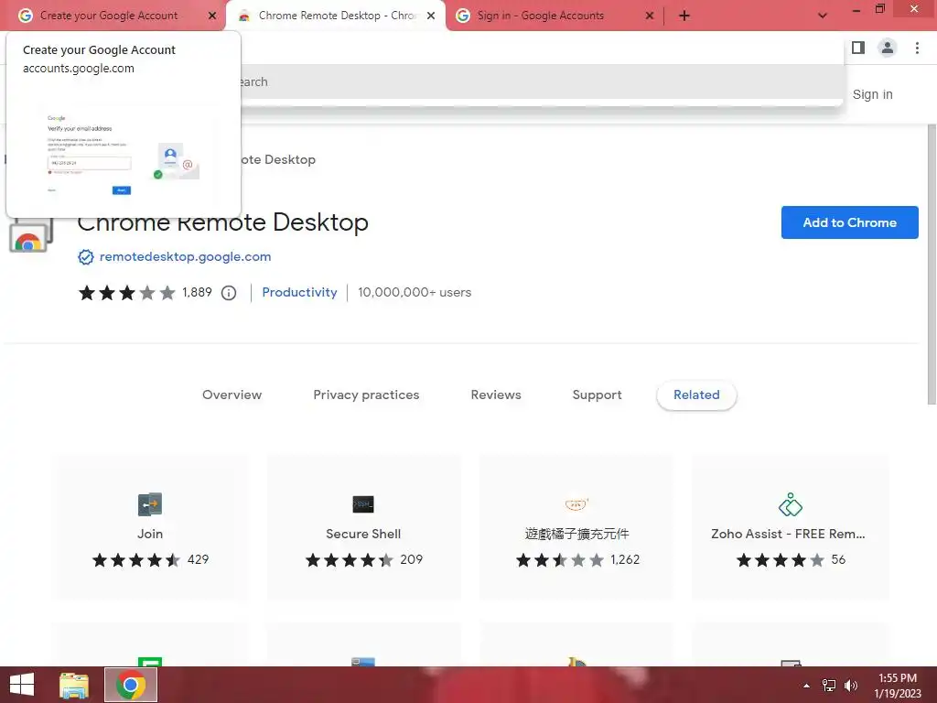Show hidden system tray icons

tap(807, 686)
